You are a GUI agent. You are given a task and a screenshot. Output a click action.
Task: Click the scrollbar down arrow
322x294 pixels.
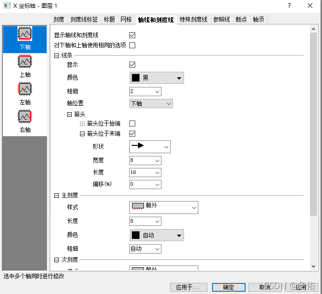[x=314, y=266]
